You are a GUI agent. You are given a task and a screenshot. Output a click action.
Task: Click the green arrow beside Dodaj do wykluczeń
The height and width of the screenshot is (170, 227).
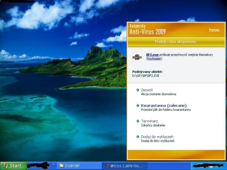[138, 137]
